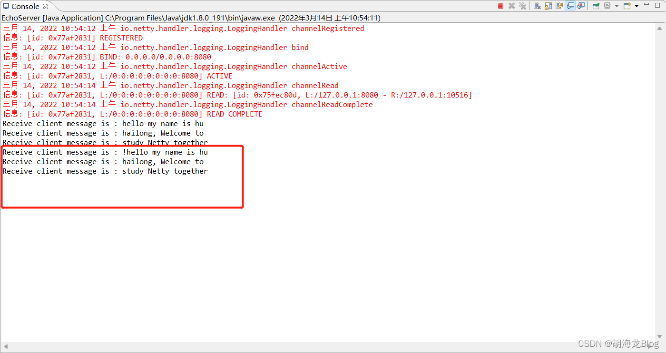Click the 'REGISTERED' log line
This screenshot has height=353, width=666.
(x=73, y=38)
